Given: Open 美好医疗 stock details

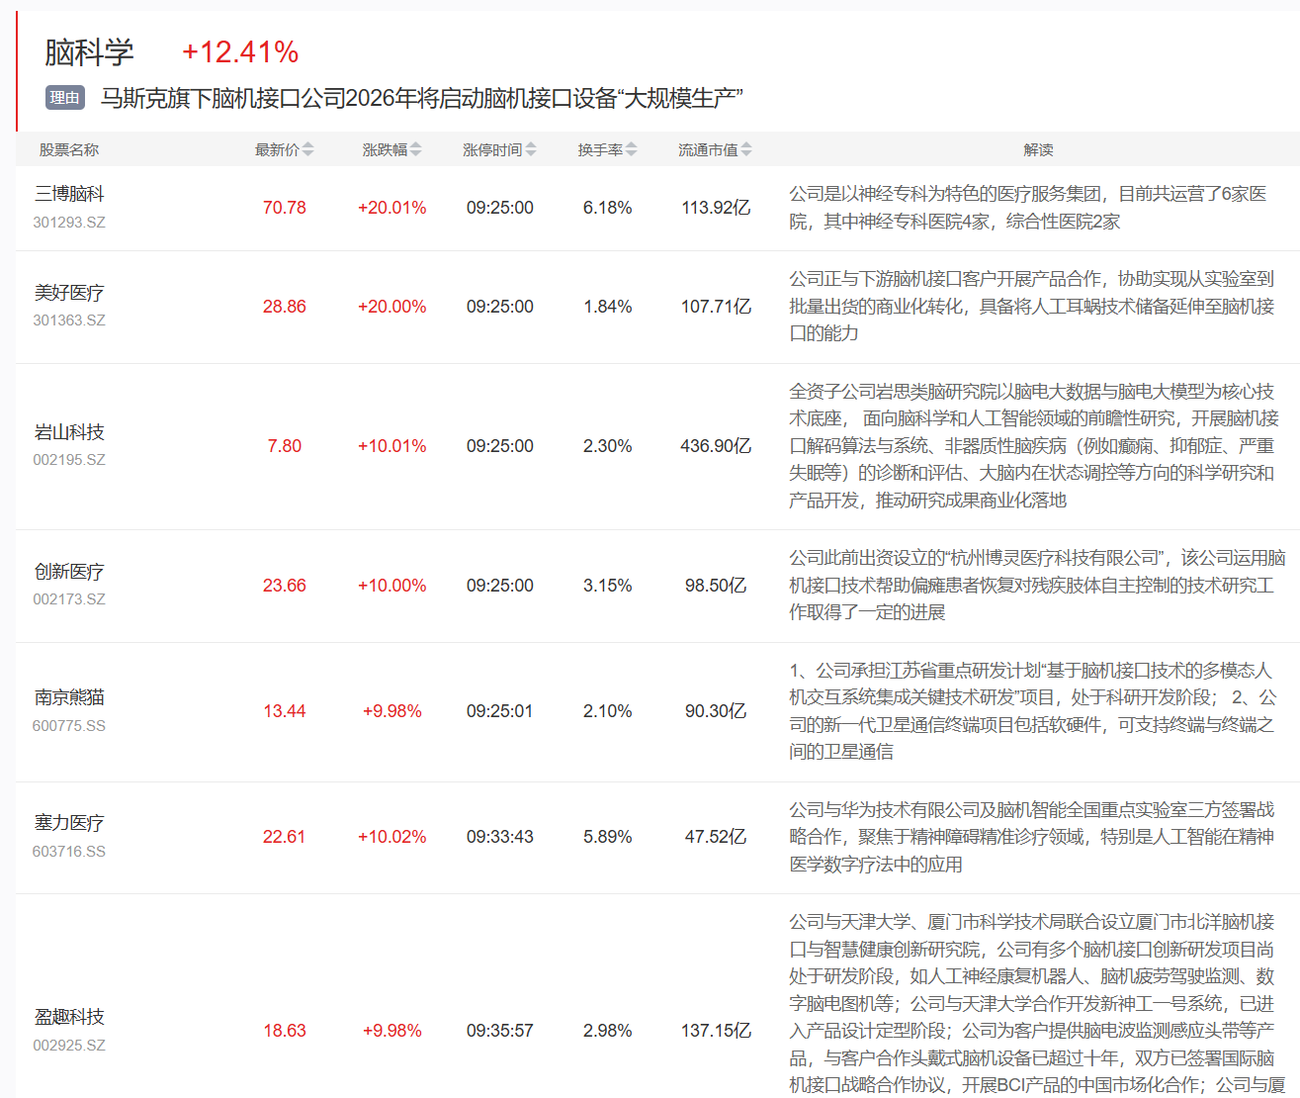Looking at the screenshot, I should [69, 293].
